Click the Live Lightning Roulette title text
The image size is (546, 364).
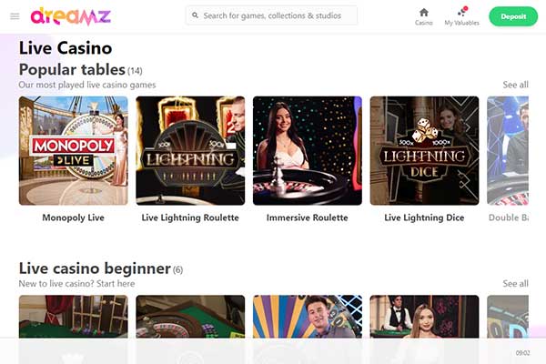[x=190, y=217]
